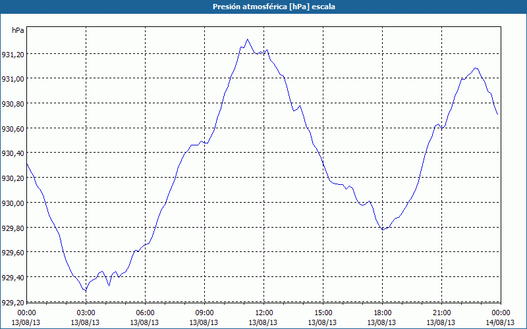Click the 14/08/13 date label
This screenshot has height=329, width=527.
click(x=500, y=322)
